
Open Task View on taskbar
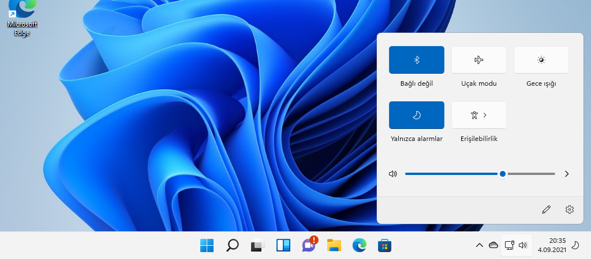(258, 245)
